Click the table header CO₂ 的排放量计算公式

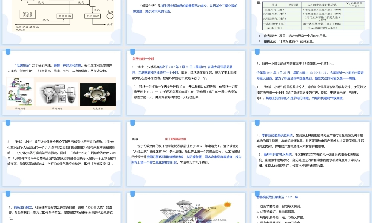coord(322,5)
